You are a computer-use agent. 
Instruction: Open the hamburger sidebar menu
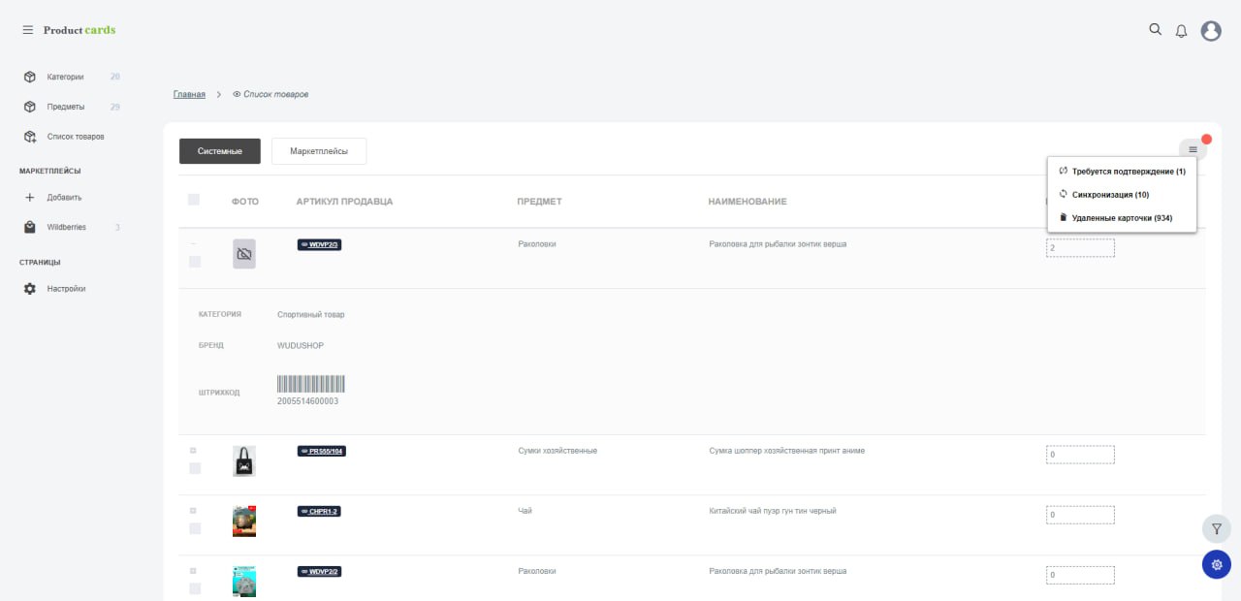28,30
